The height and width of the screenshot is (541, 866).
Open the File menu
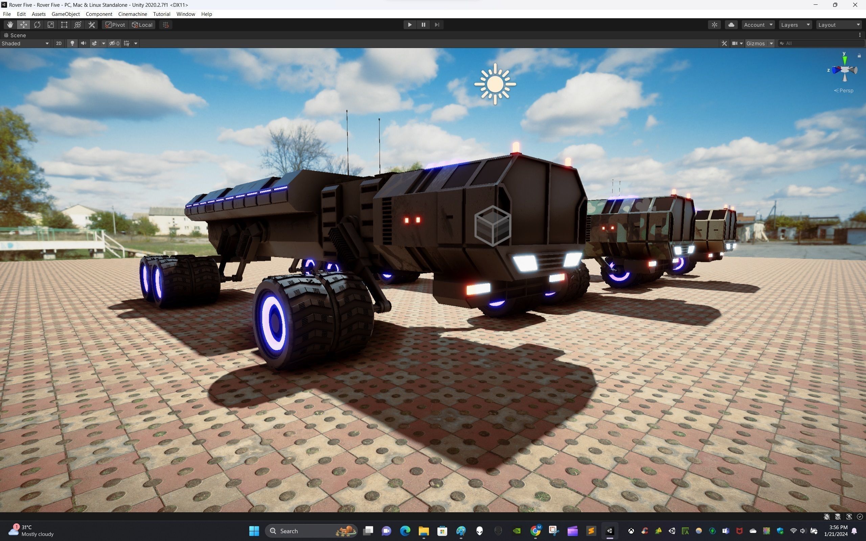pyautogui.click(x=7, y=14)
